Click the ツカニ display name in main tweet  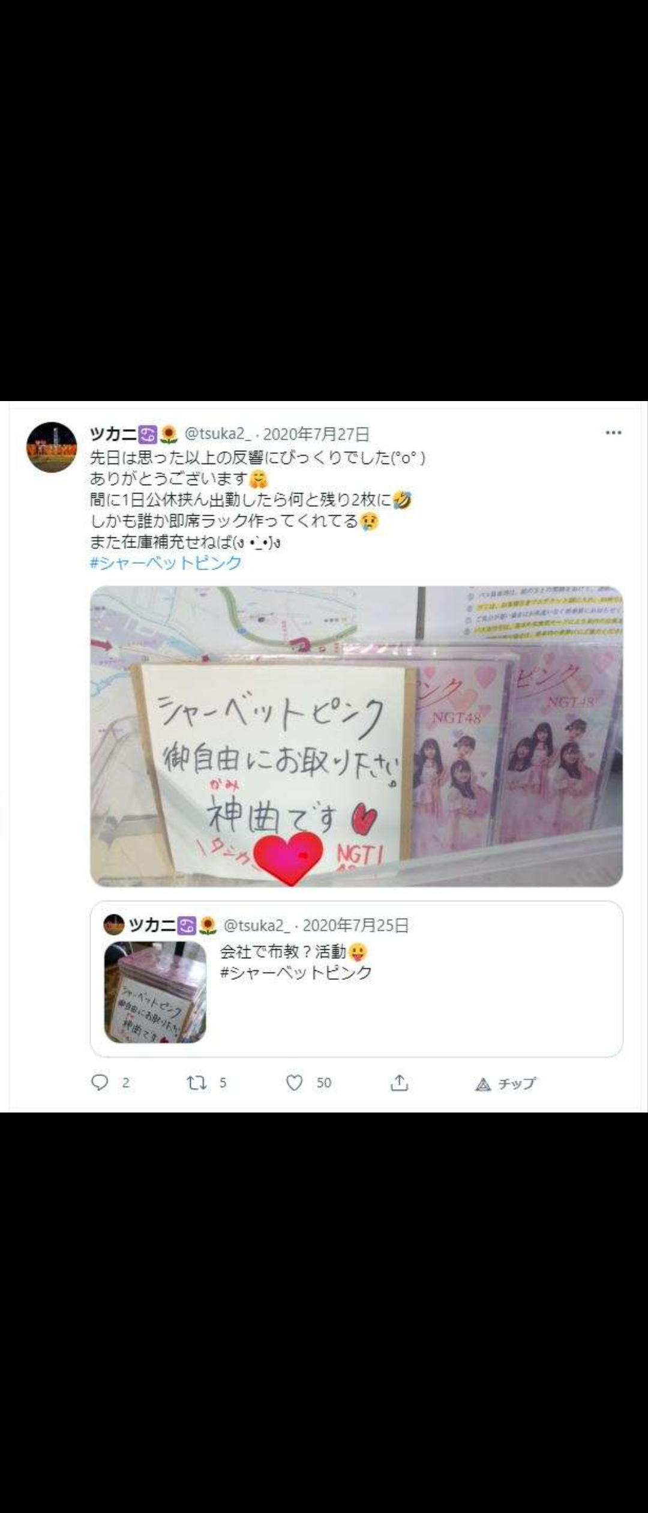[113, 433]
